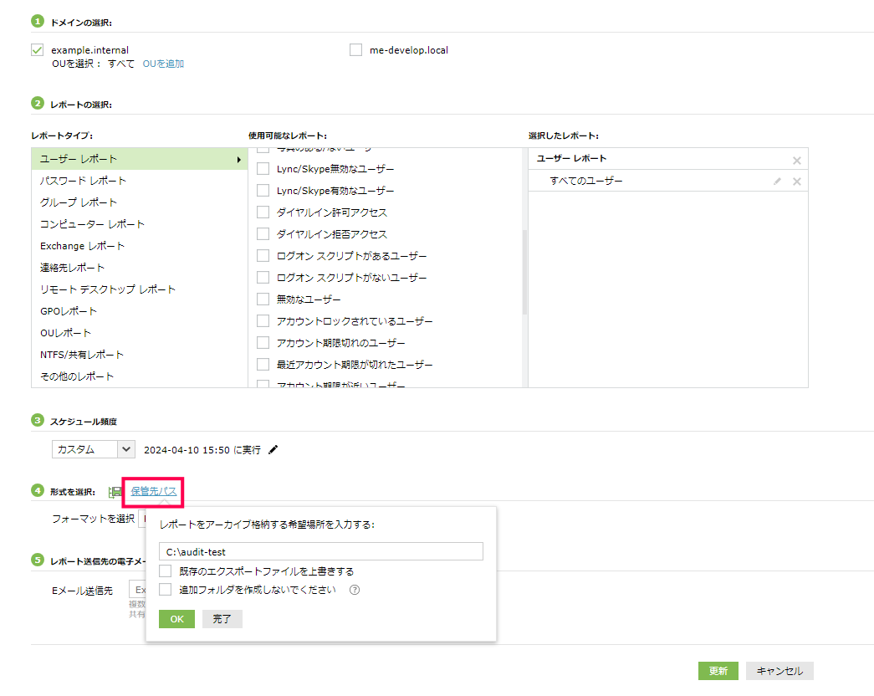
Task: Select the アカウントロックされているユーザー report
Action: coord(263,321)
